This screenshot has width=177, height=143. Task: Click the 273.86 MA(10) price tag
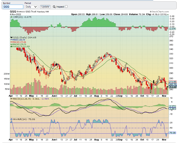pos(173,82)
